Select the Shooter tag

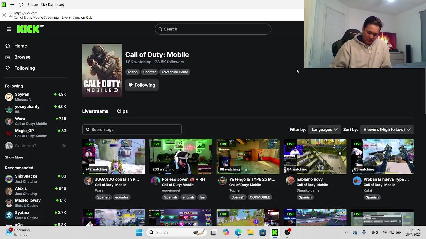tap(149, 72)
